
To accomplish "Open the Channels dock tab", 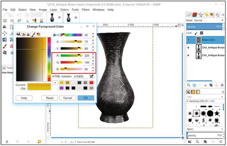I will point(195,15).
